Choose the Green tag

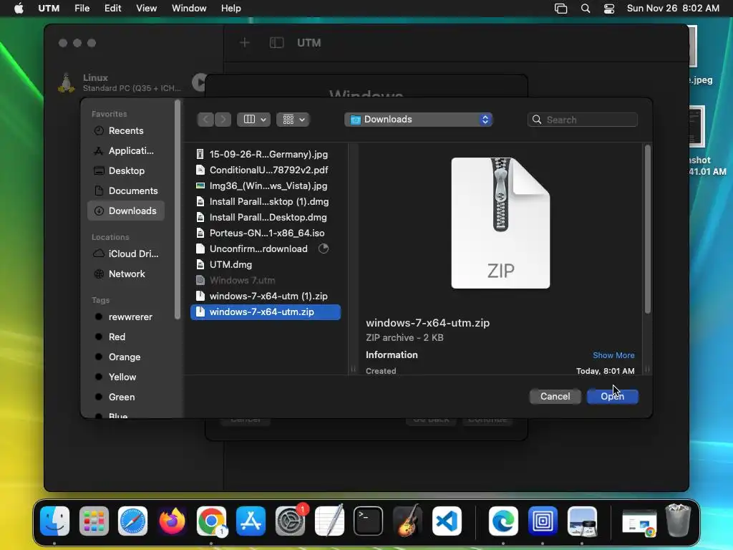(126, 397)
